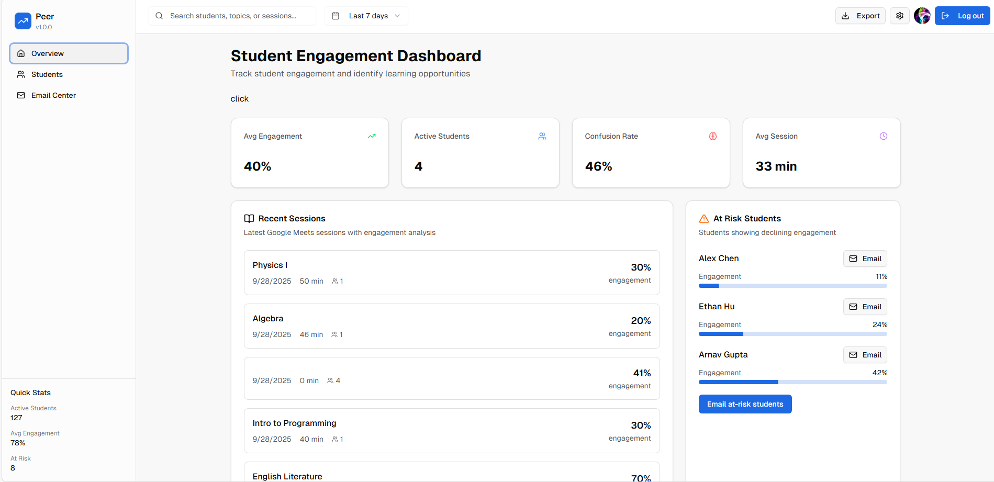994x482 pixels.
Task: Click the Recent Sessions book icon
Action: click(x=249, y=219)
